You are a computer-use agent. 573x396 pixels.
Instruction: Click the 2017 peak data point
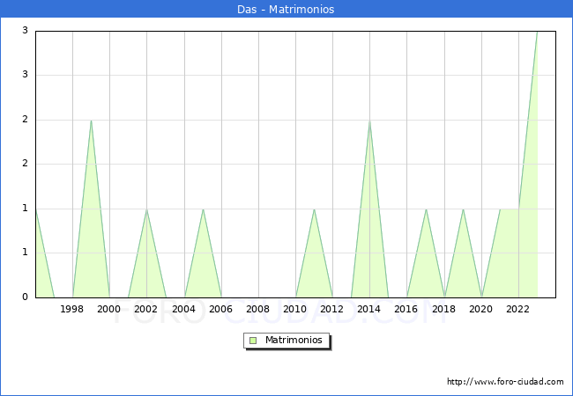(x=426, y=209)
